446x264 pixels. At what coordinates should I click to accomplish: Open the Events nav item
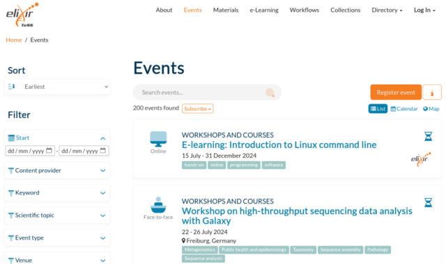point(192,10)
